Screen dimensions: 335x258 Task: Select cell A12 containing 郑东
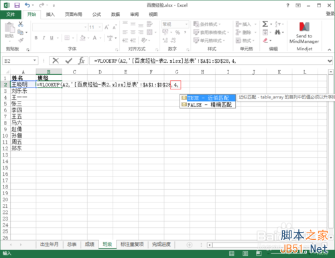click(23, 148)
